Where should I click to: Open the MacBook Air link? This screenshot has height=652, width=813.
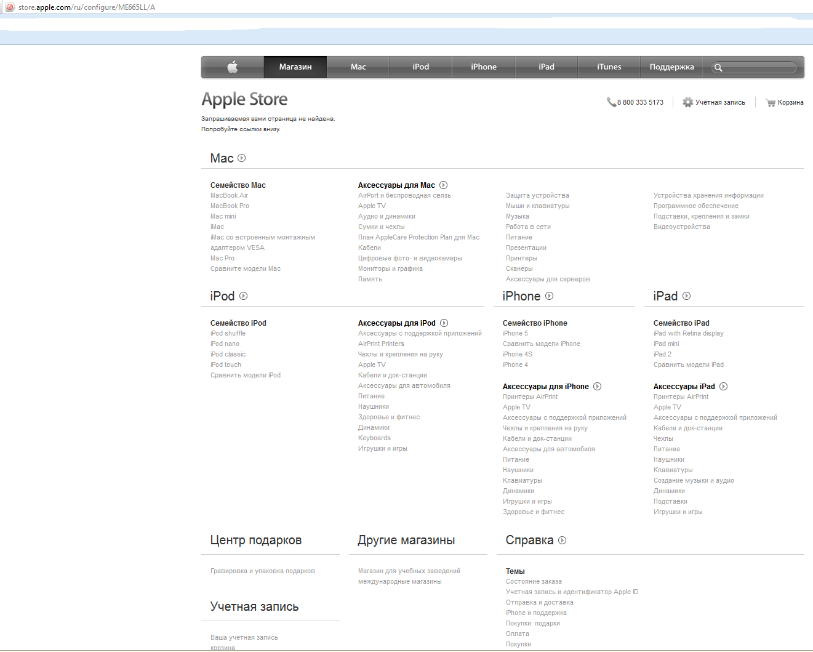tap(229, 196)
